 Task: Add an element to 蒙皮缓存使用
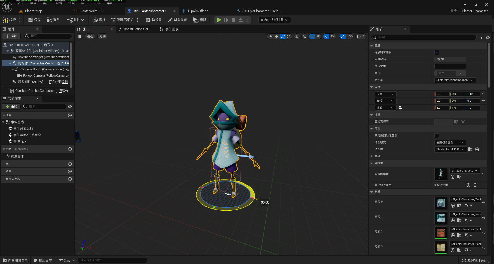(468, 185)
